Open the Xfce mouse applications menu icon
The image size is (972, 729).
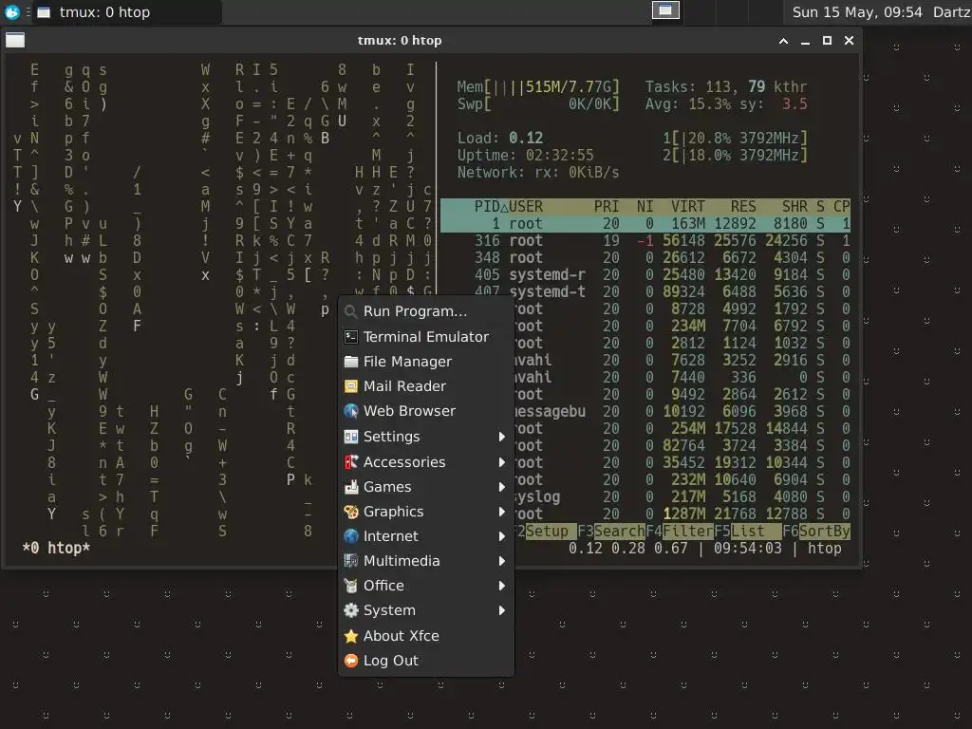point(11,11)
